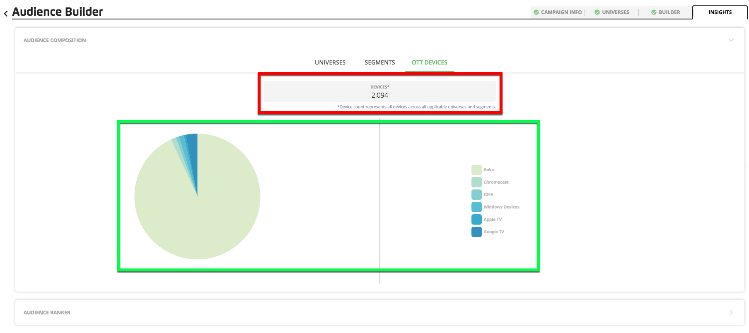The image size is (749, 333).
Task: Click the Apple TV legend label
Action: 493,219
